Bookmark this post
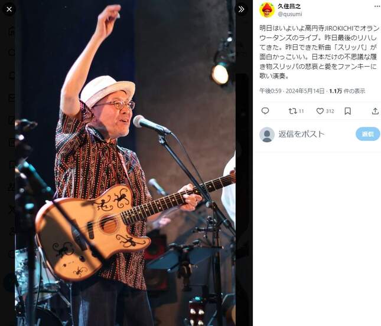 [348, 111]
